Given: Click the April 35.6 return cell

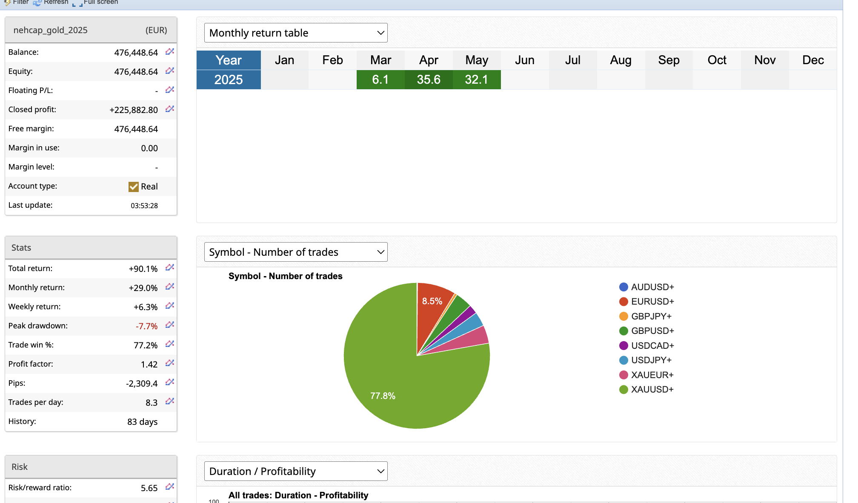Looking at the screenshot, I should [428, 79].
